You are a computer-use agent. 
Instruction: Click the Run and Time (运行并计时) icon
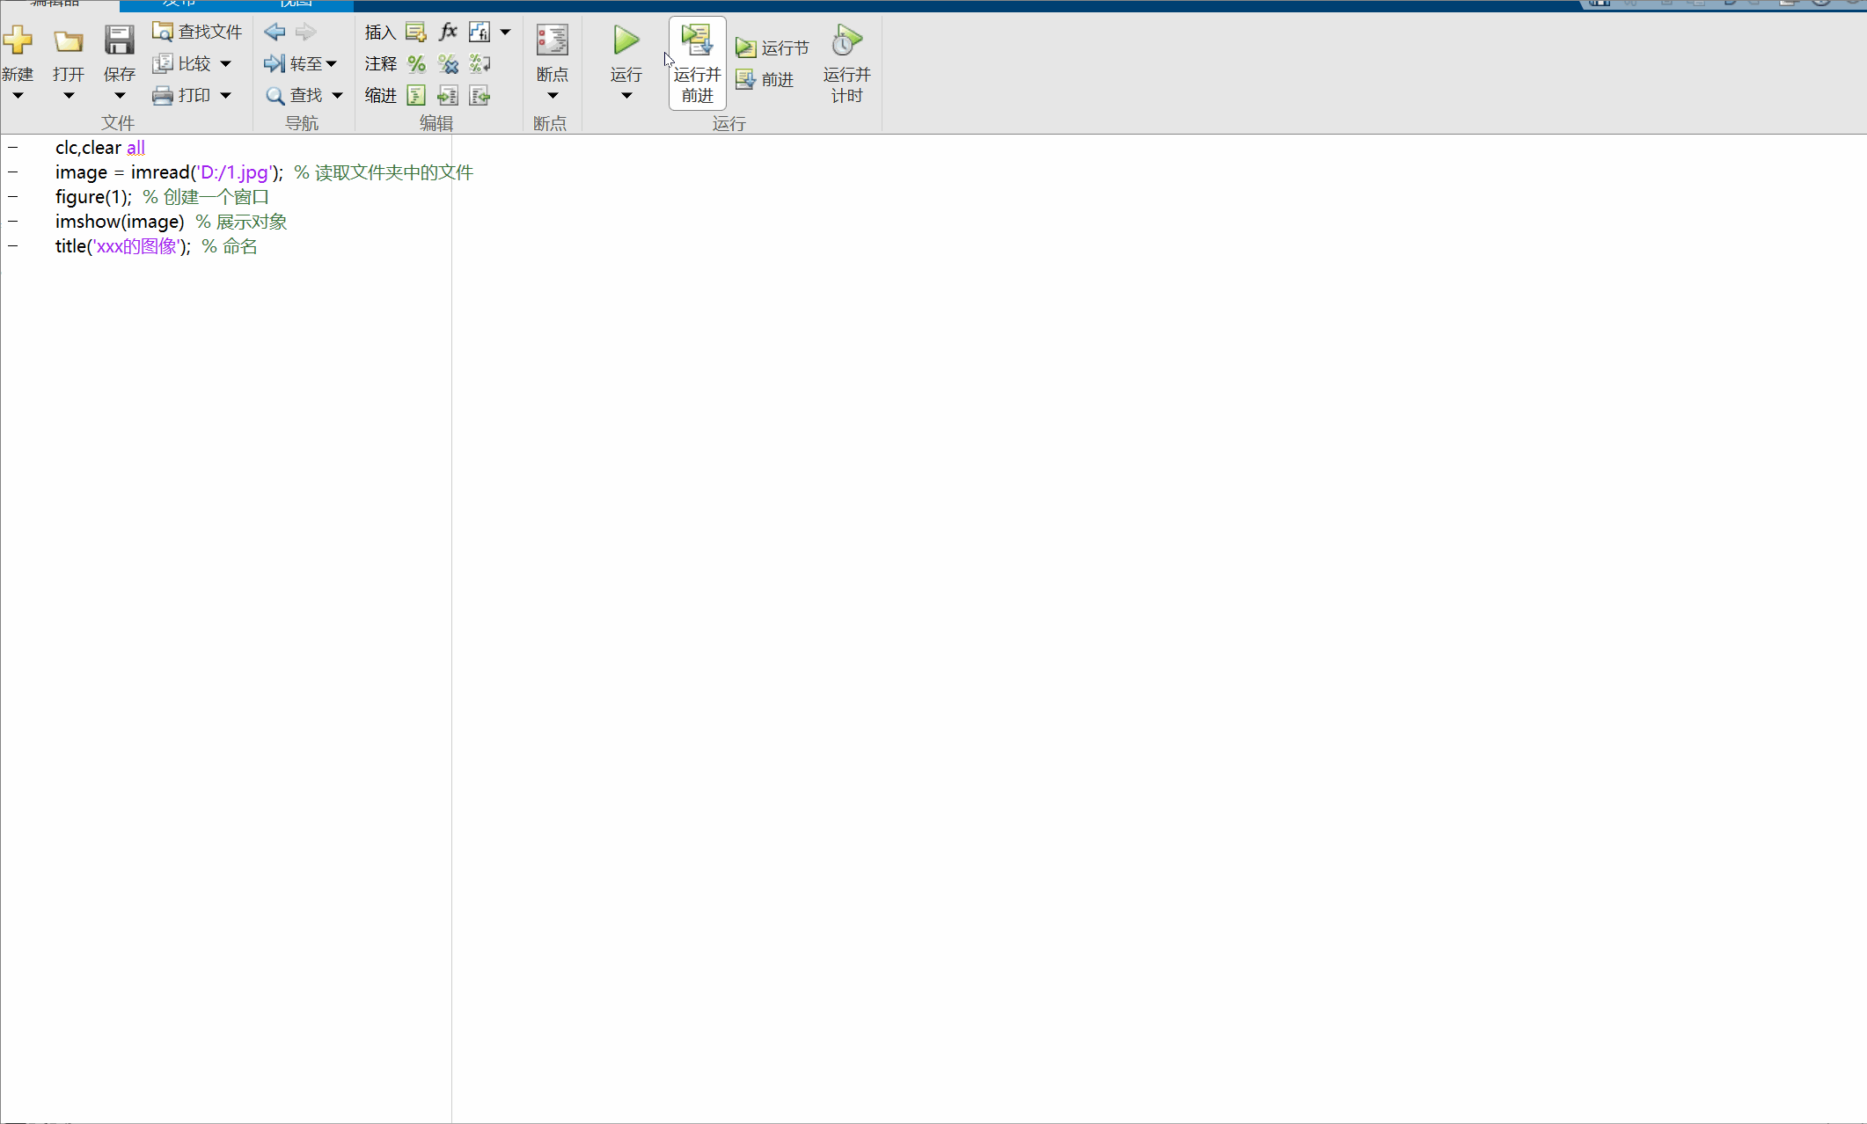coord(846,40)
